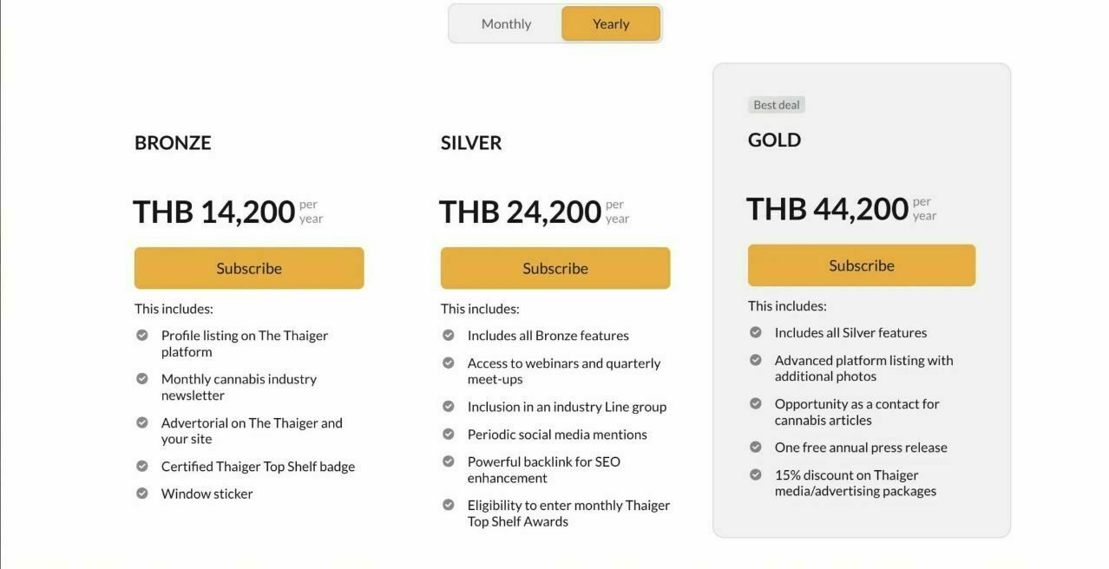Subscribe to the Silver plan
The image size is (1109, 569).
pos(555,268)
